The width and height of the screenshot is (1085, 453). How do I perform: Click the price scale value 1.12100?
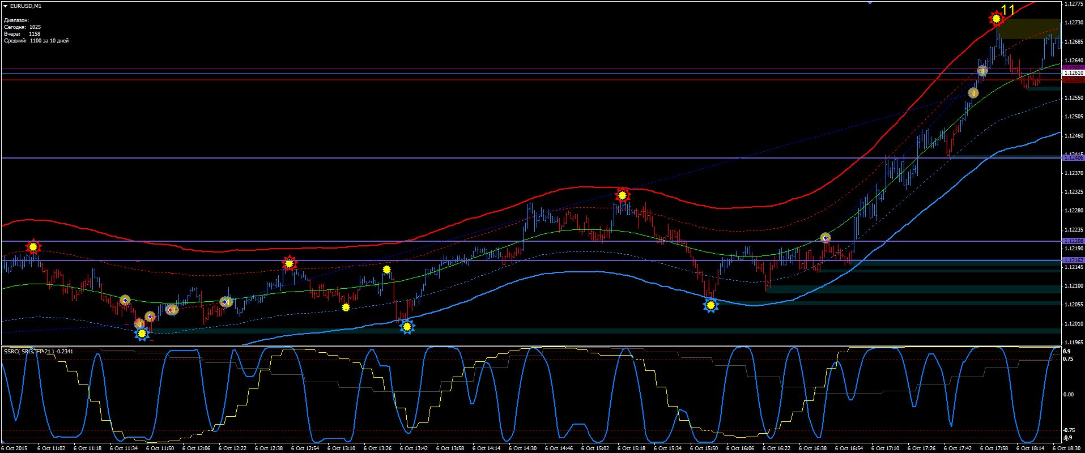tap(1074, 286)
